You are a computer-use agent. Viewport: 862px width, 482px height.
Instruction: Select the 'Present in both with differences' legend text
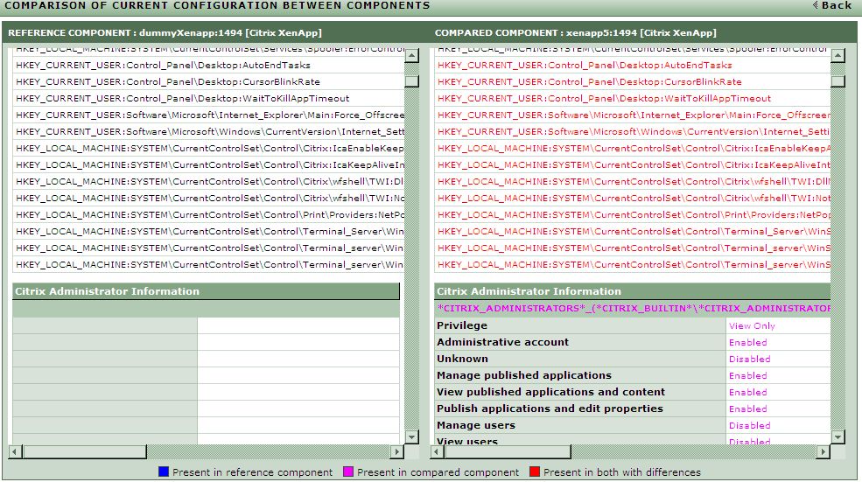pos(621,472)
